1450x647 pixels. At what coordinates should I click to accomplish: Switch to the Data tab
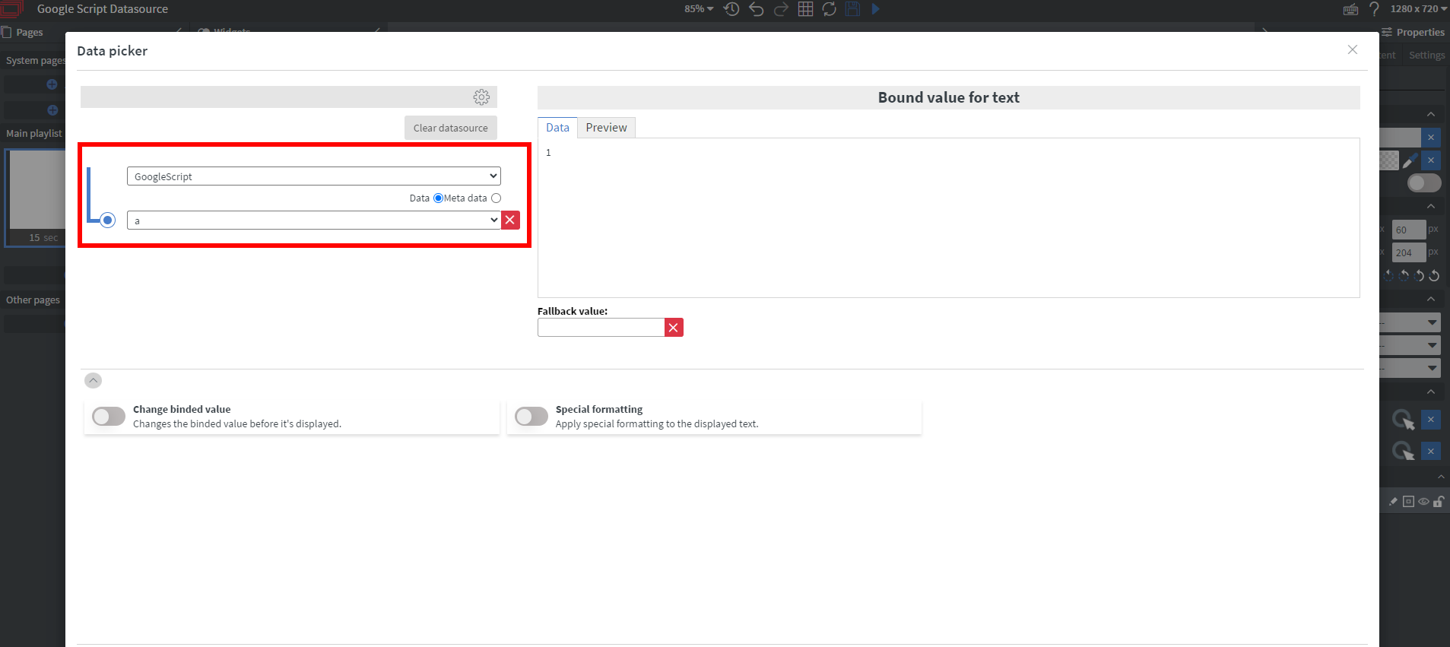(557, 128)
